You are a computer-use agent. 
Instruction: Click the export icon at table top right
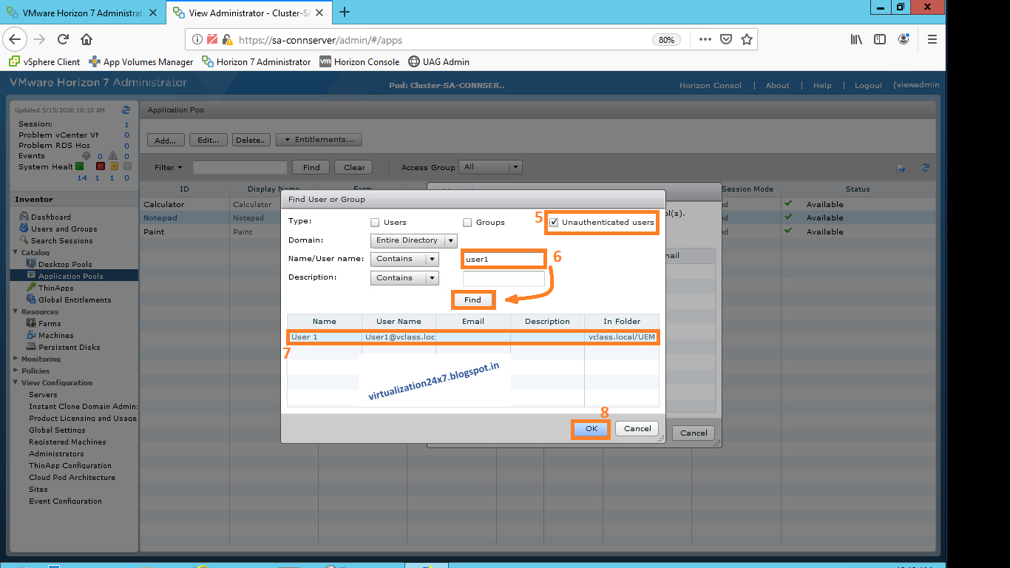(901, 169)
